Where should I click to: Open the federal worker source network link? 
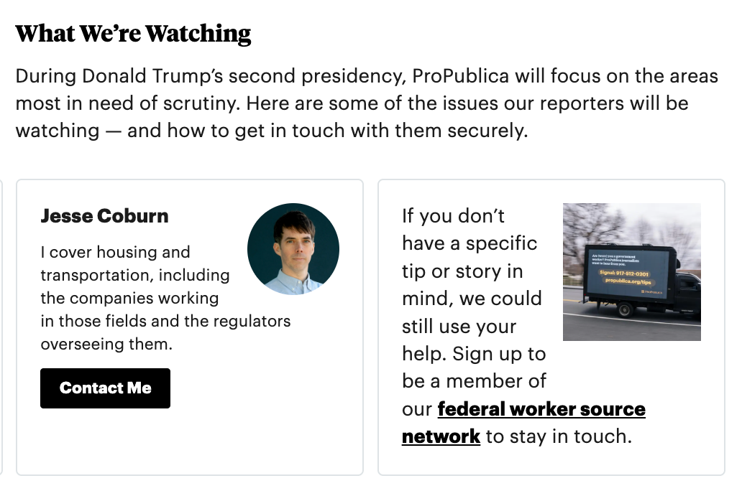coord(541,410)
